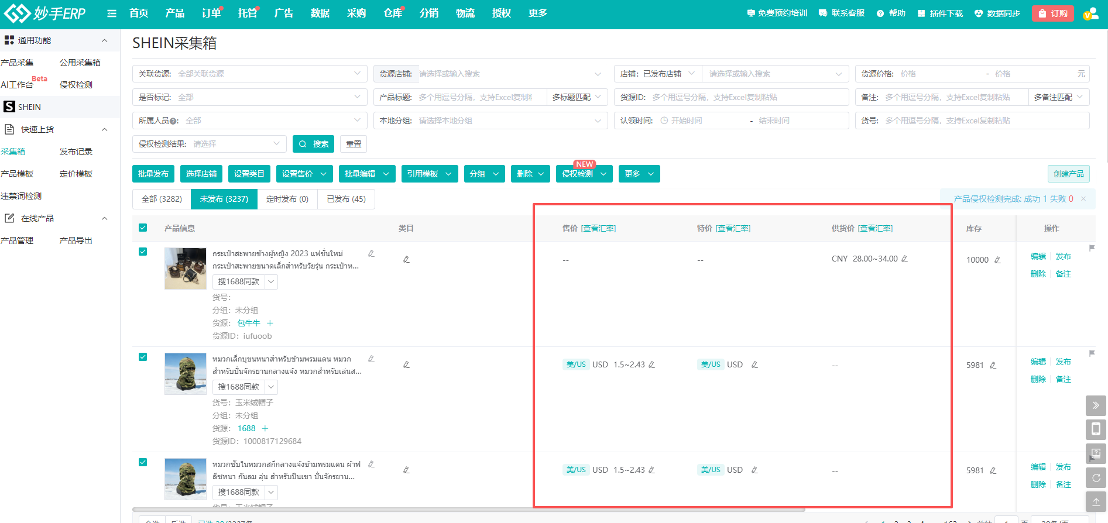Click the flag icon on first product row
Screen dimensions: 1108x523
[x=1092, y=248]
